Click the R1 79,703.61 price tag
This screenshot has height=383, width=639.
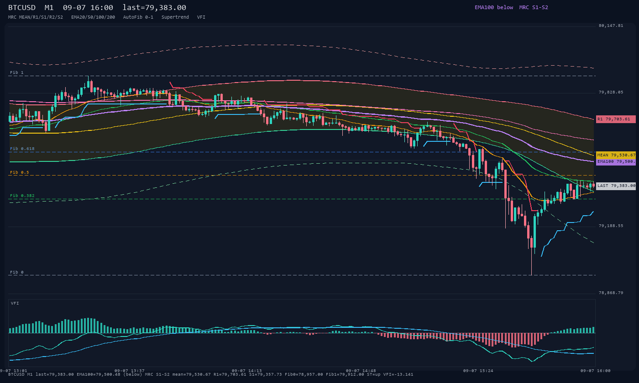(x=616, y=119)
